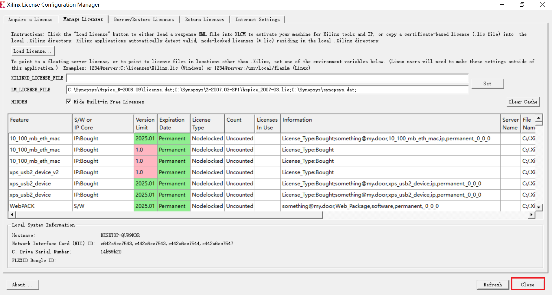Minimize the License Configuration Manager window
Viewport: 552px width, 295px height.
[x=502, y=5]
